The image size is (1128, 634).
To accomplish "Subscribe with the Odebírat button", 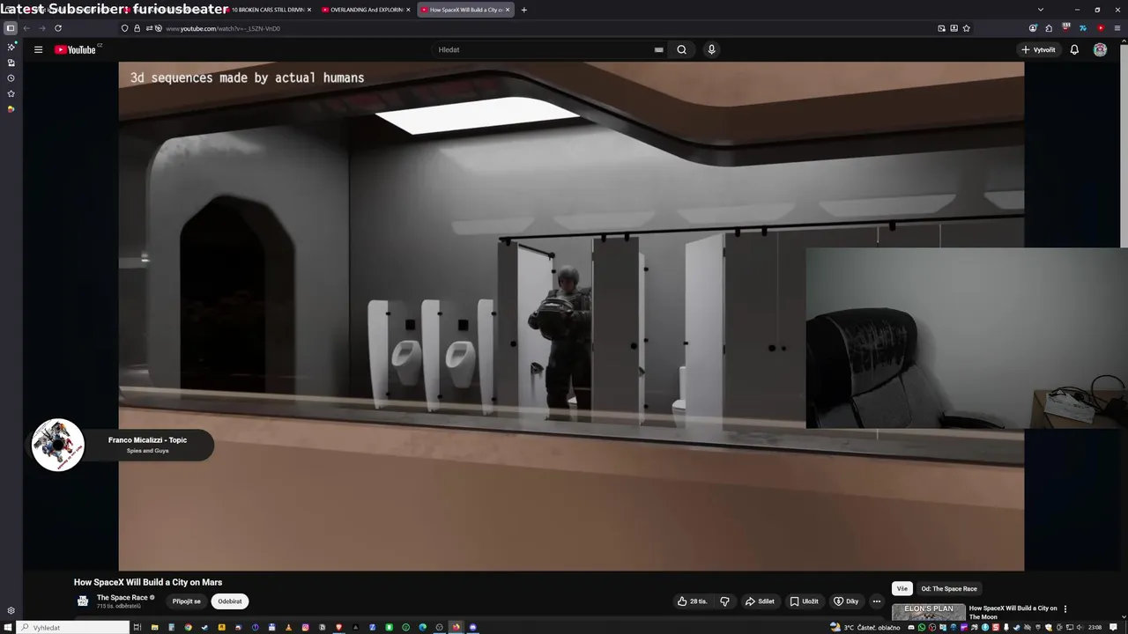I will (230, 601).
